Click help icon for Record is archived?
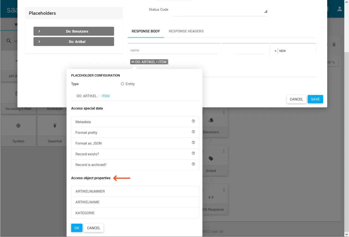 coord(193,164)
